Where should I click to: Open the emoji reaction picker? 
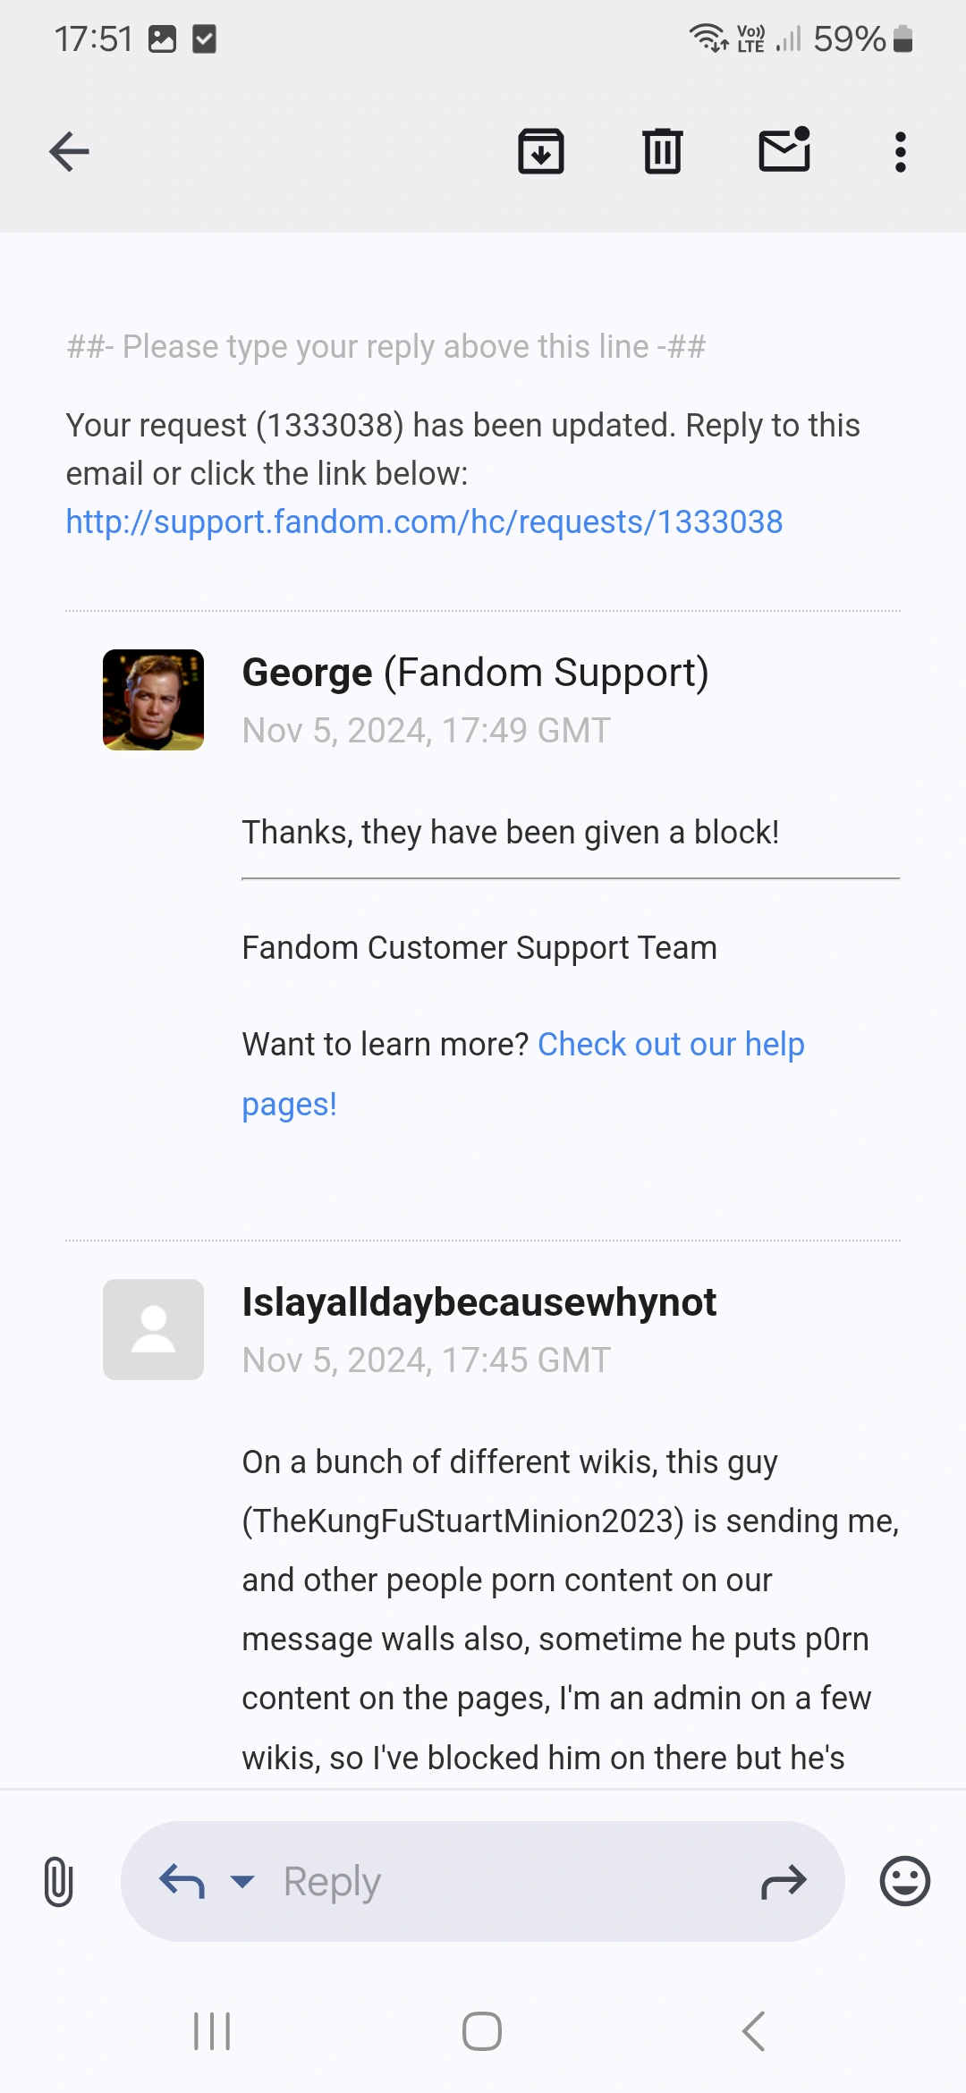click(904, 1882)
